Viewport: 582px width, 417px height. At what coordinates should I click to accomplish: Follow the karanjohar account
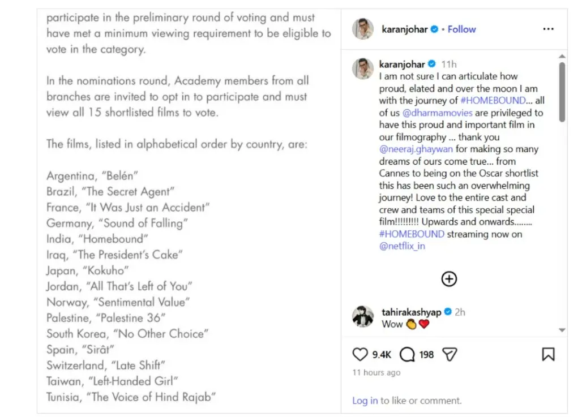click(461, 29)
